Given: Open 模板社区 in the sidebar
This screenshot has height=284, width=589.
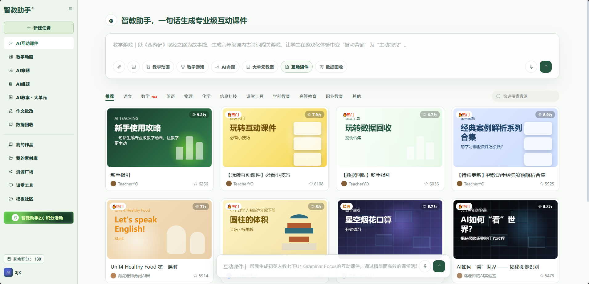Looking at the screenshot, I should (x=39, y=199).
